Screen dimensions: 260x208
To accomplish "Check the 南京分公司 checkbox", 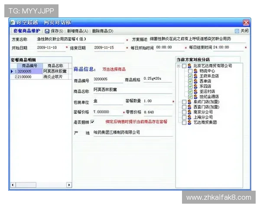I will [x=184, y=112].
